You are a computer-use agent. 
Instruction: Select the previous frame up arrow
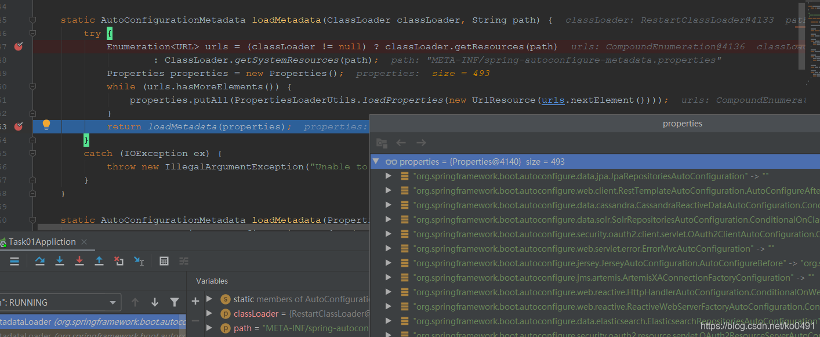[135, 302]
